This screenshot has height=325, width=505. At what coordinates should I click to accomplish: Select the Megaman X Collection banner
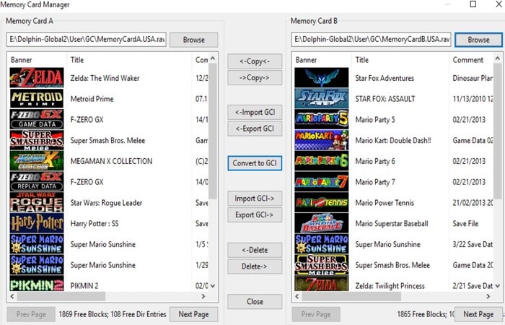pyautogui.click(x=37, y=161)
